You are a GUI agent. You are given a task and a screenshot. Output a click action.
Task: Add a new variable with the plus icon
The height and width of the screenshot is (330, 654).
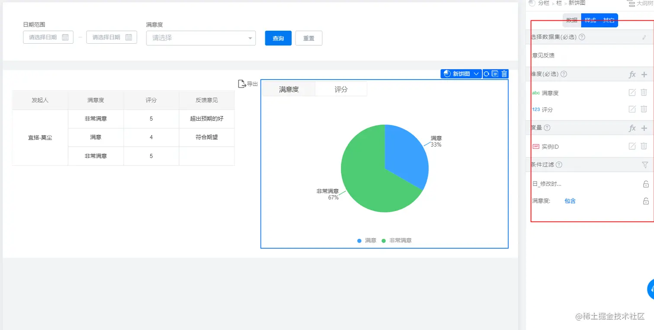(644, 128)
